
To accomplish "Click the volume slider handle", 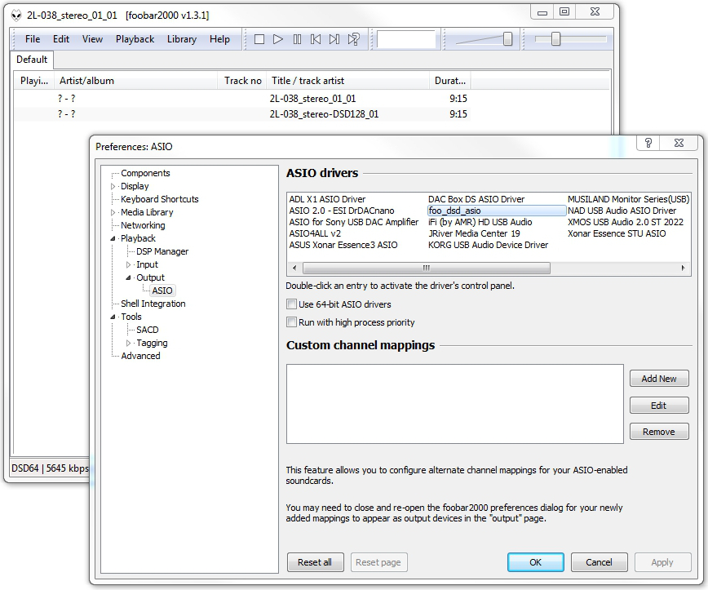I will [x=507, y=39].
